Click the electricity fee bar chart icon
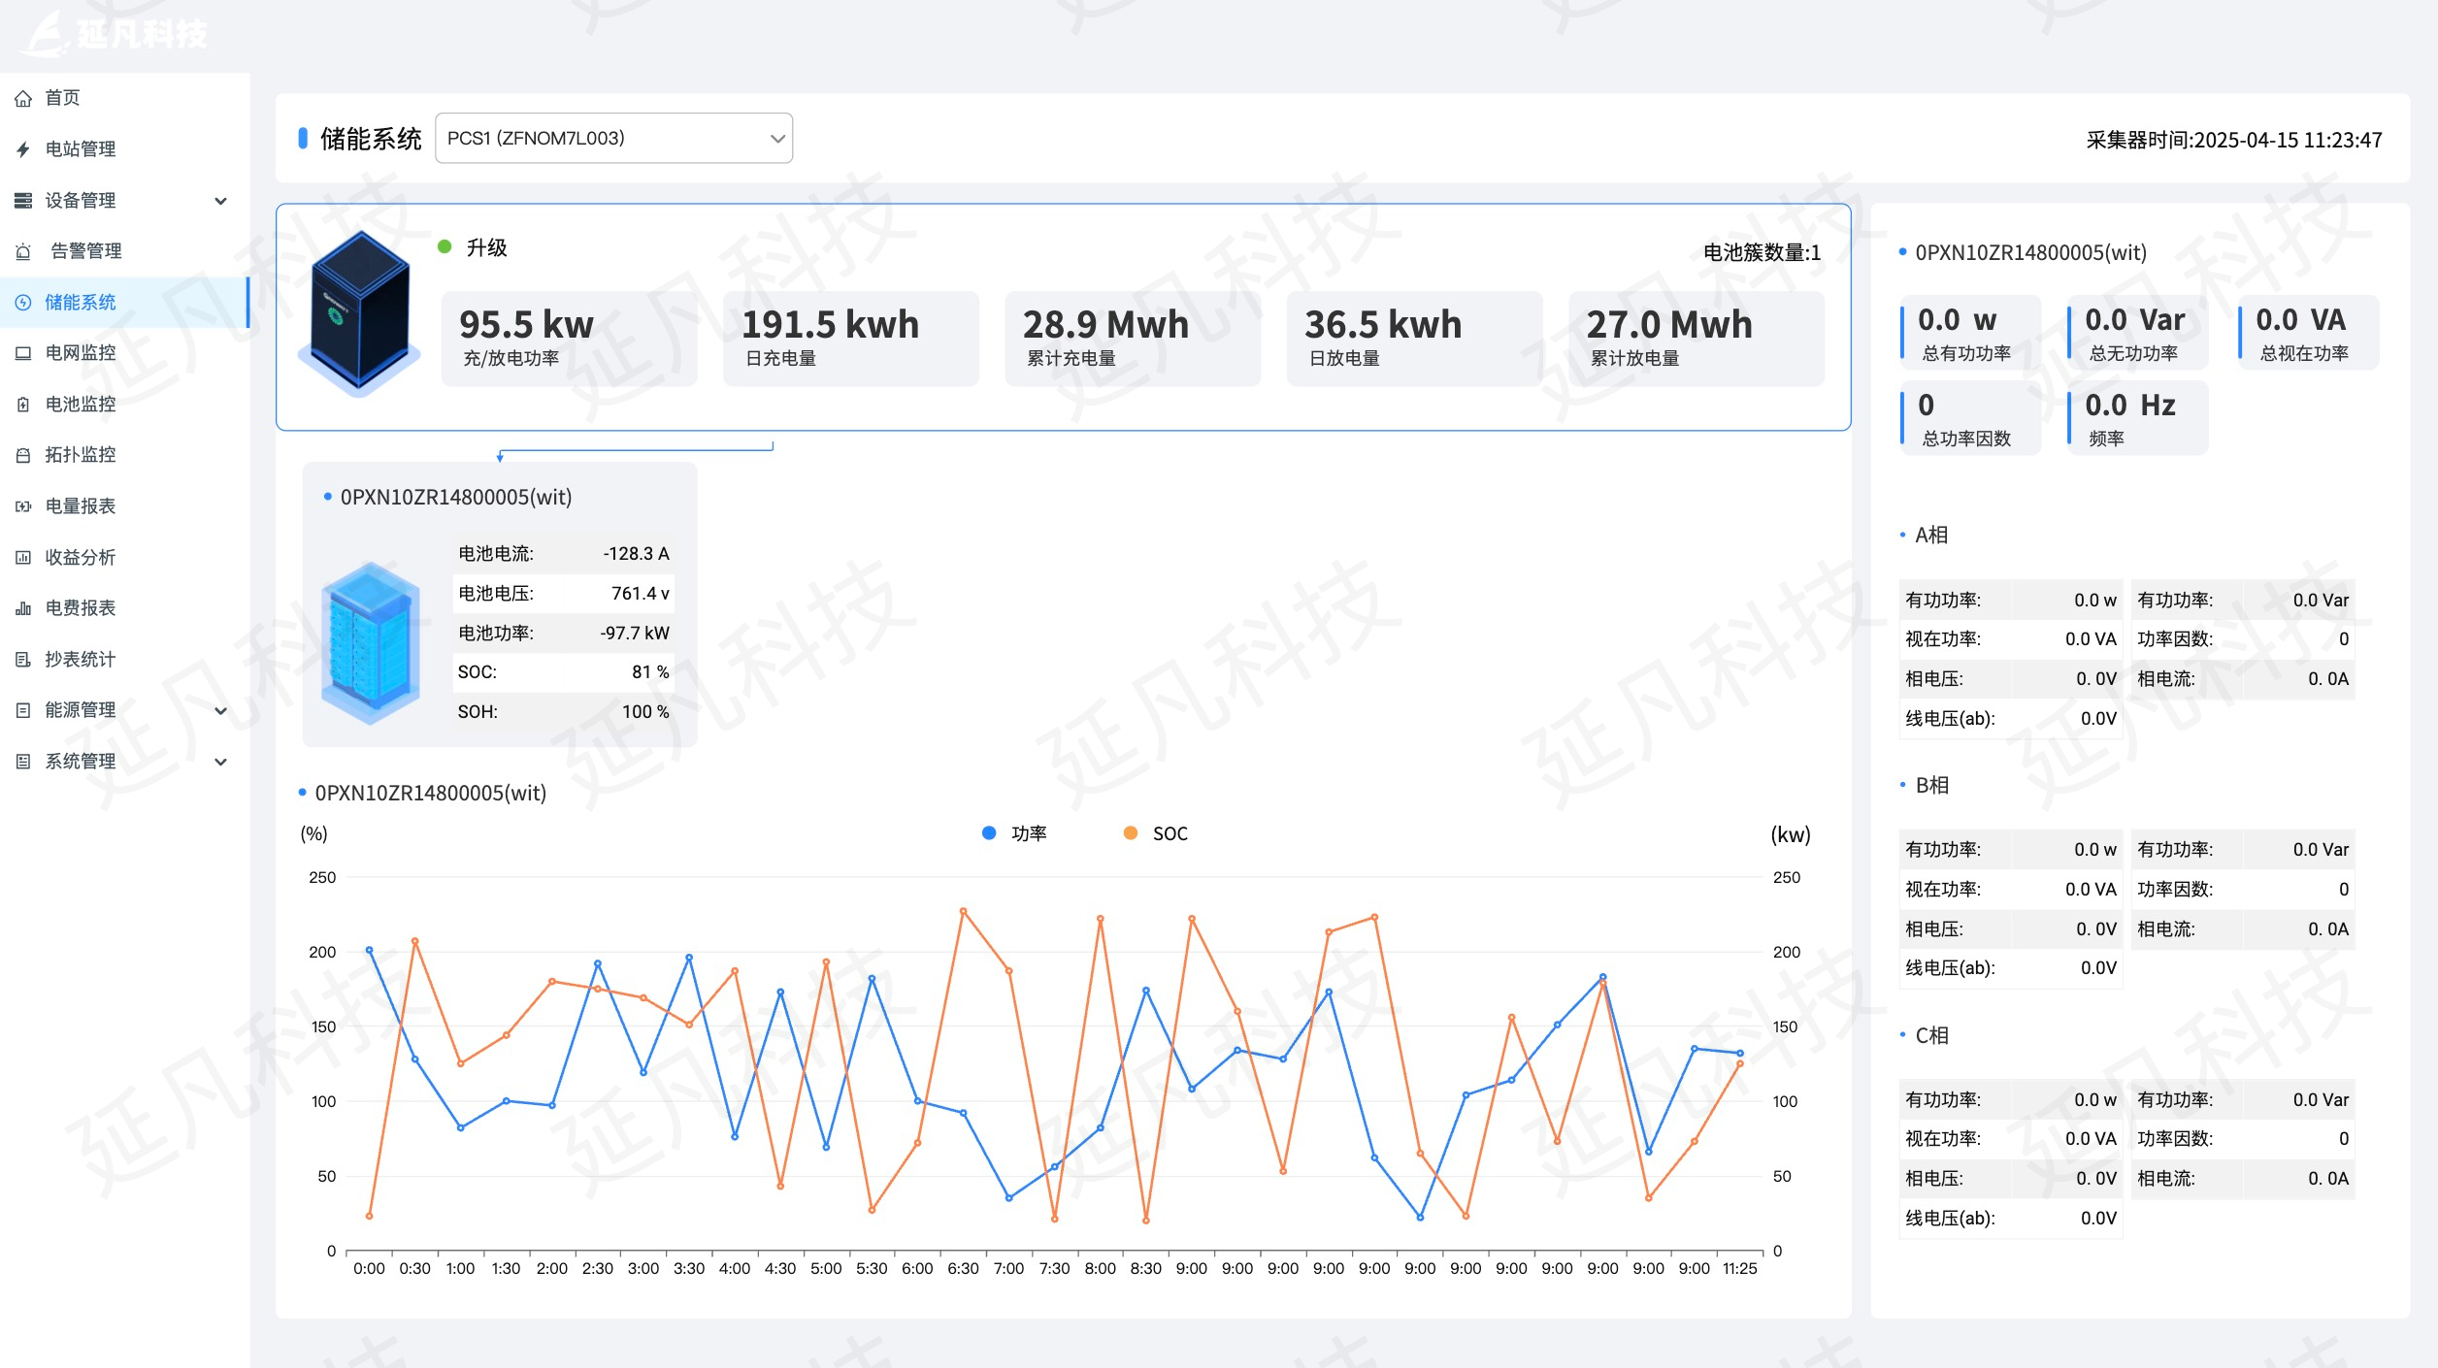The width and height of the screenshot is (2438, 1368). point(23,608)
